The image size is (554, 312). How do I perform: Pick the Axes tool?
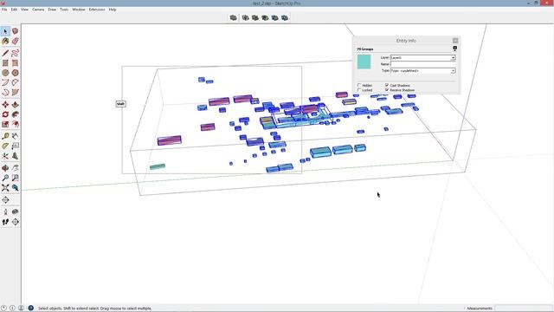point(5,156)
